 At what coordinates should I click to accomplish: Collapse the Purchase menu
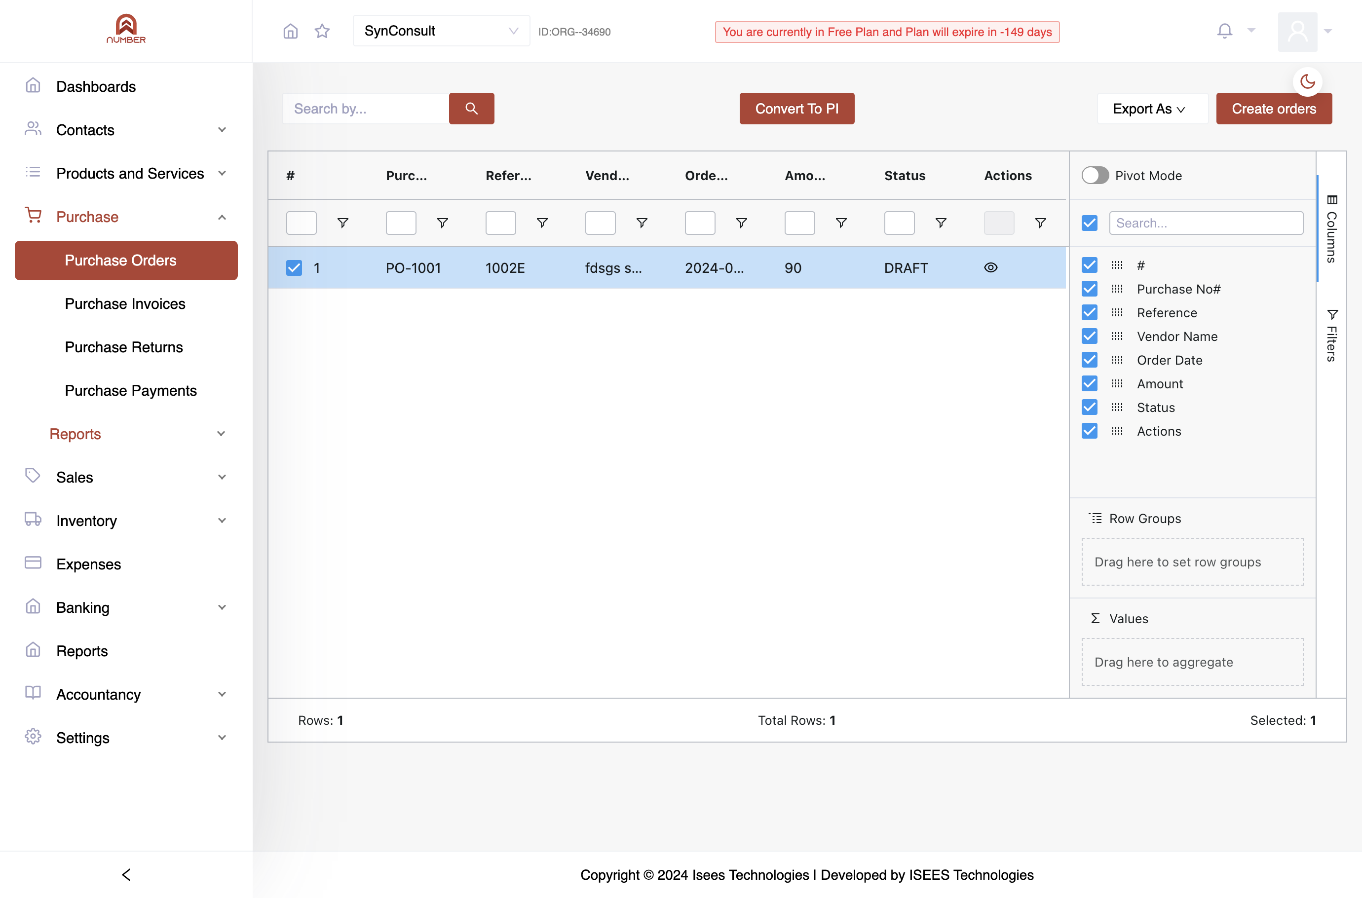[x=126, y=217]
